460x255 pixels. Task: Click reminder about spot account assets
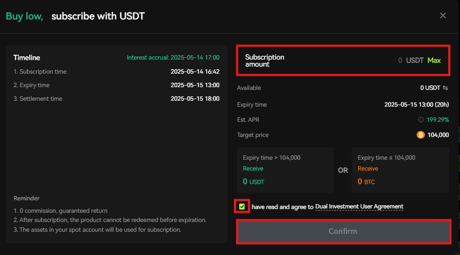(x=97, y=230)
